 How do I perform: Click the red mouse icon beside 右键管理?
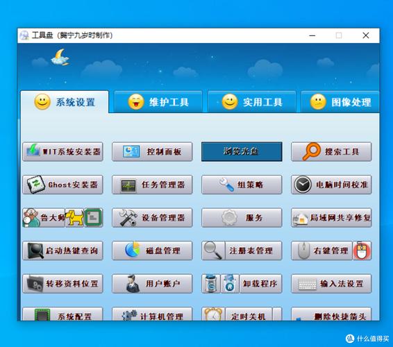(x=362, y=251)
